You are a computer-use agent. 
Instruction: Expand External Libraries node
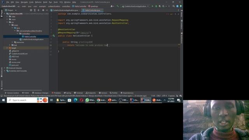5,68
